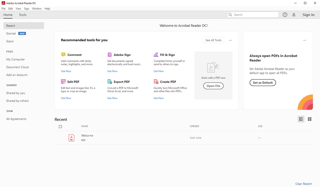
Task: Click the Create PDF icon
Action: pos(156,82)
